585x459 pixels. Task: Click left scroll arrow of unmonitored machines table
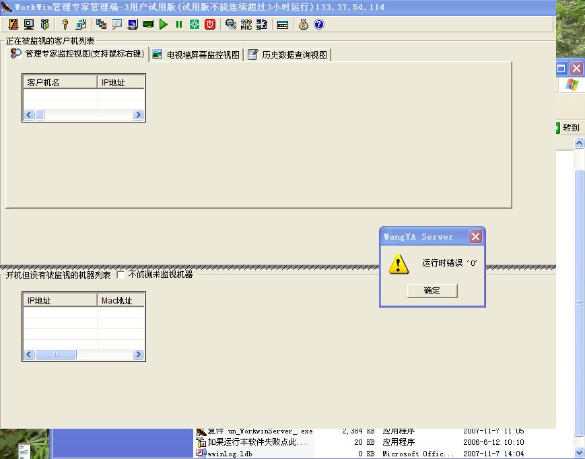[x=29, y=354]
